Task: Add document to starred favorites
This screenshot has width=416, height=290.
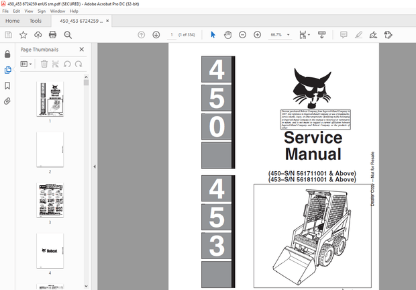Action: point(23,35)
